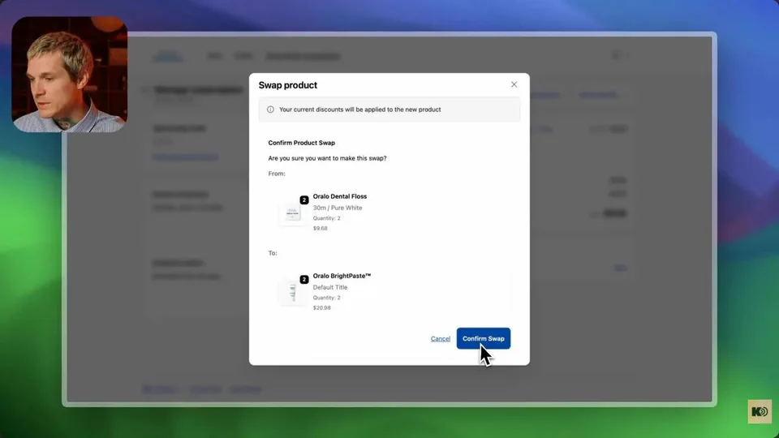The image size is (779, 438).
Task: Select the Oralo BrightPaste thumbnail
Action: (292, 293)
